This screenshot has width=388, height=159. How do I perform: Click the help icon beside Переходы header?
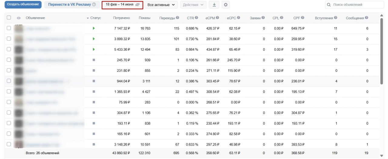(x=177, y=18)
